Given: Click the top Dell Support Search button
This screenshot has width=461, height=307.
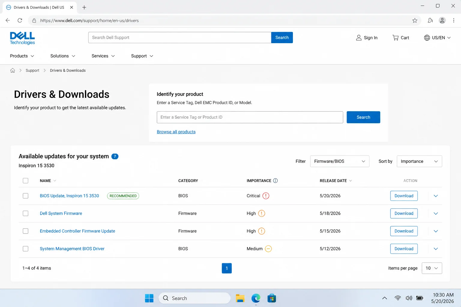Looking at the screenshot, I should 282,37.
